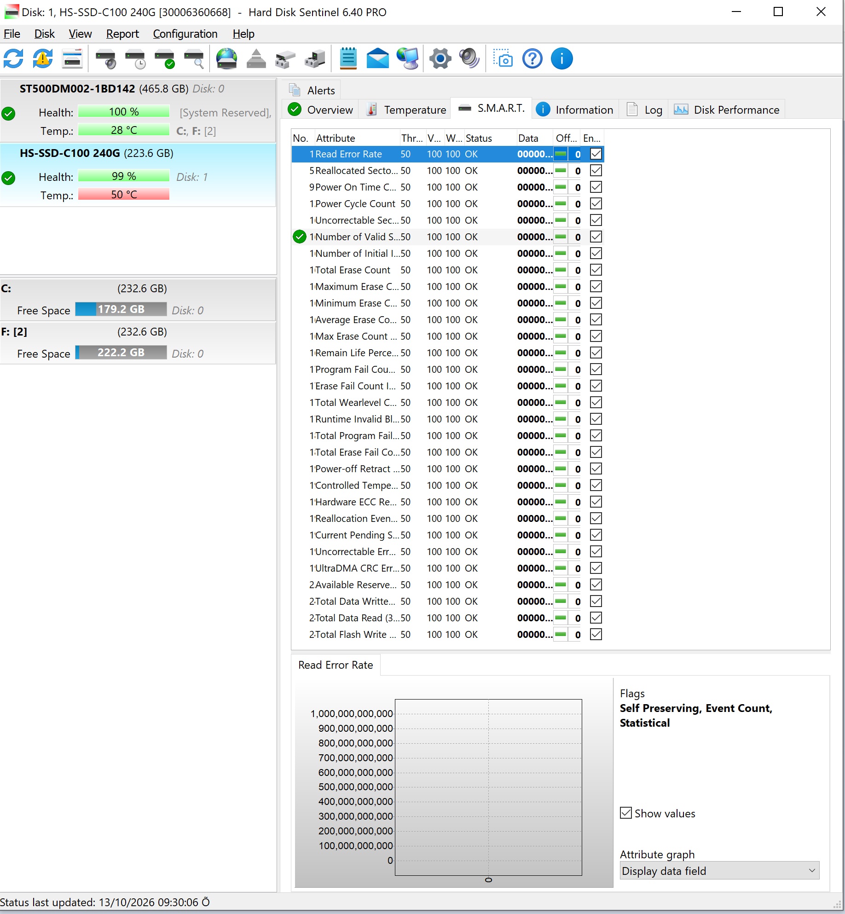Toggle the Show values checkbox
The height and width of the screenshot is (914, 845).
tap(626, 813)
